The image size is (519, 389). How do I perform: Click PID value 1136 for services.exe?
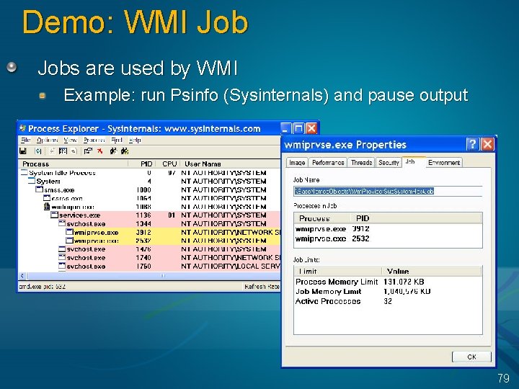click(143, 215)
